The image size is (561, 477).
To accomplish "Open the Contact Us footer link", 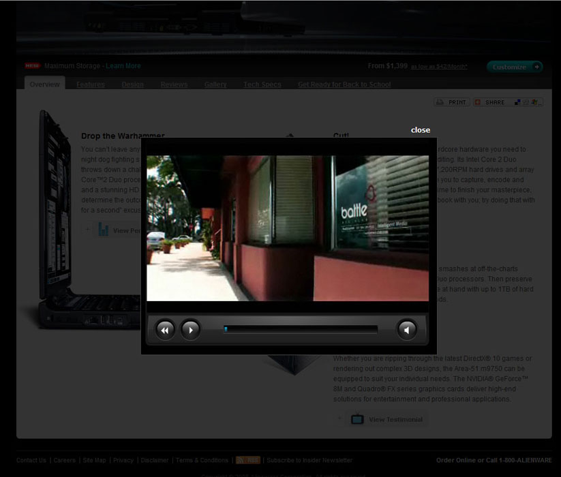I will tap(31, 460).
